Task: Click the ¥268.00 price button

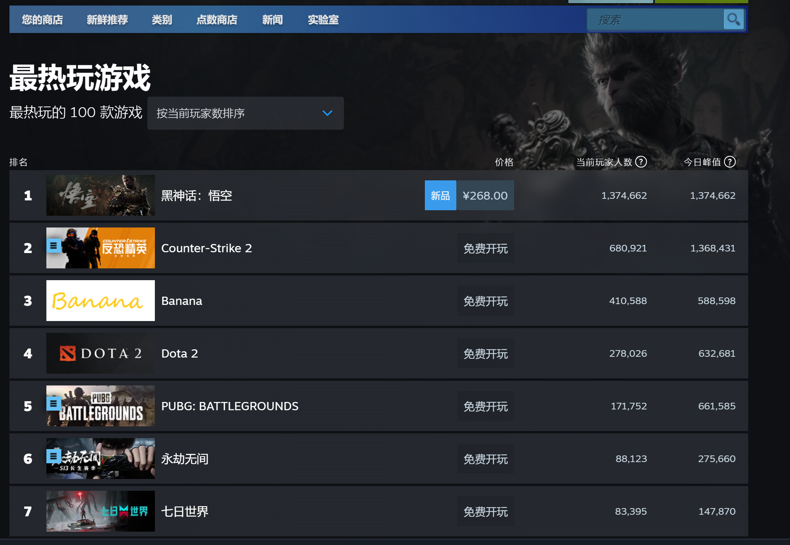Action: coord(485,195)
